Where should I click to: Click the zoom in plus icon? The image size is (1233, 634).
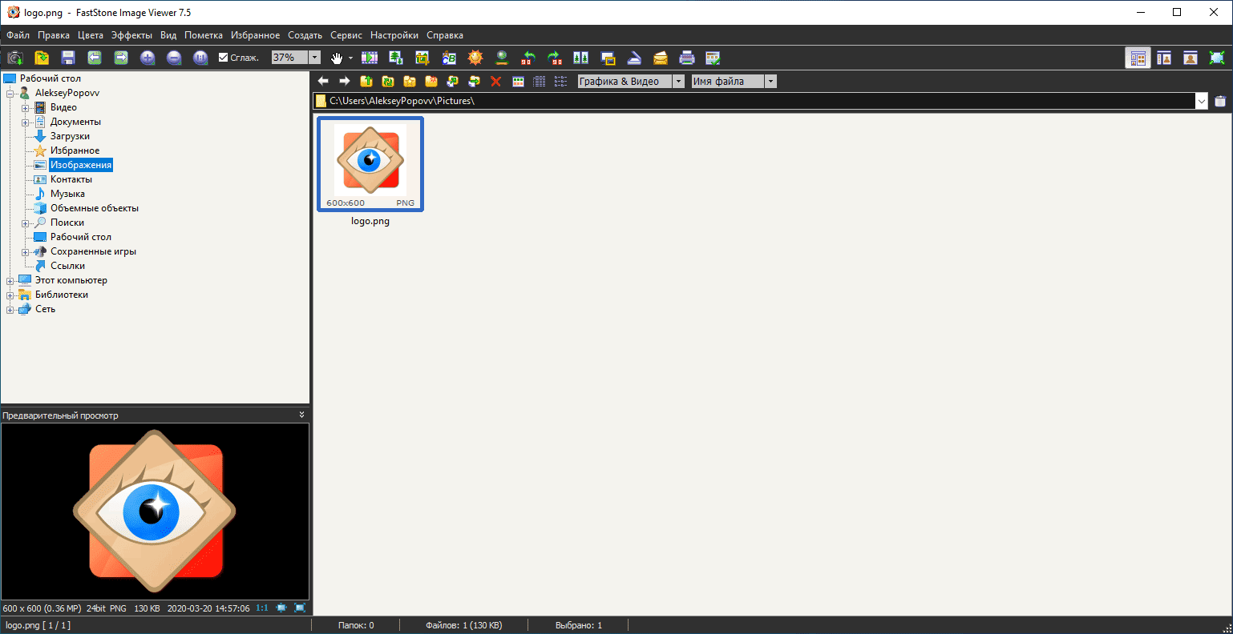[148, 58]
